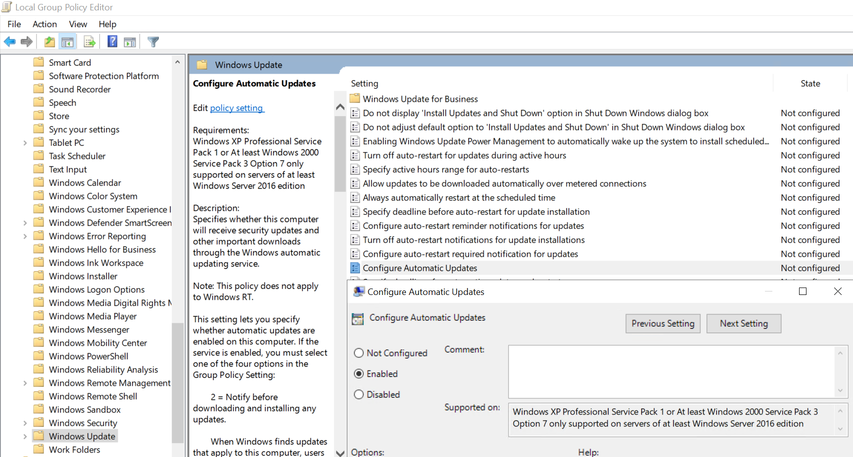Image resolution: width=853 pixels, height=457 pixels.
Task: Click the Comment box scroll-down arrow
Action: click(x=840, y=391)
